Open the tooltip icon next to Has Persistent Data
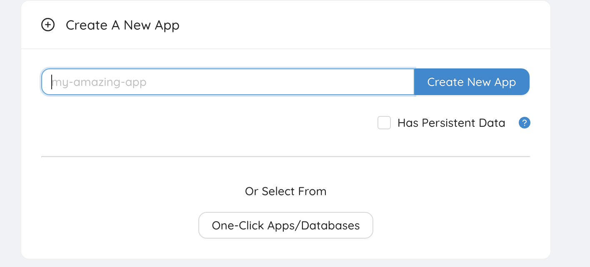 tap(524, 123)
